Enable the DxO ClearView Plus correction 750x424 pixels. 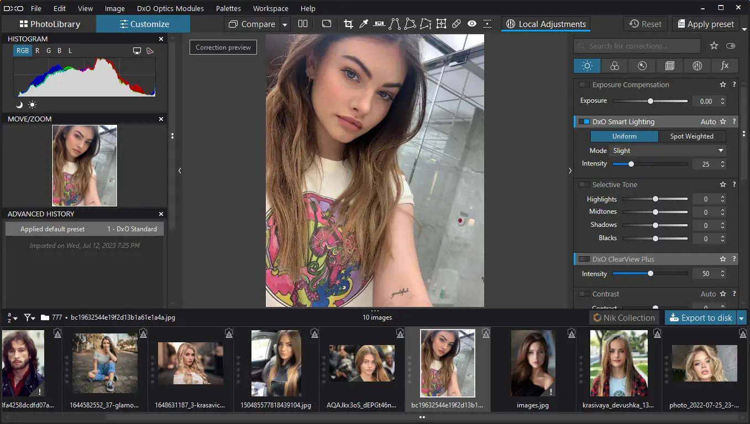pos(584,259)
